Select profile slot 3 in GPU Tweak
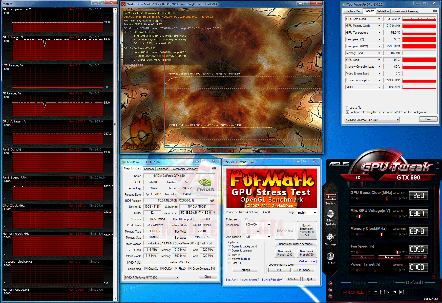The height and width of the screenshot is (303, 442). point(382,292)
